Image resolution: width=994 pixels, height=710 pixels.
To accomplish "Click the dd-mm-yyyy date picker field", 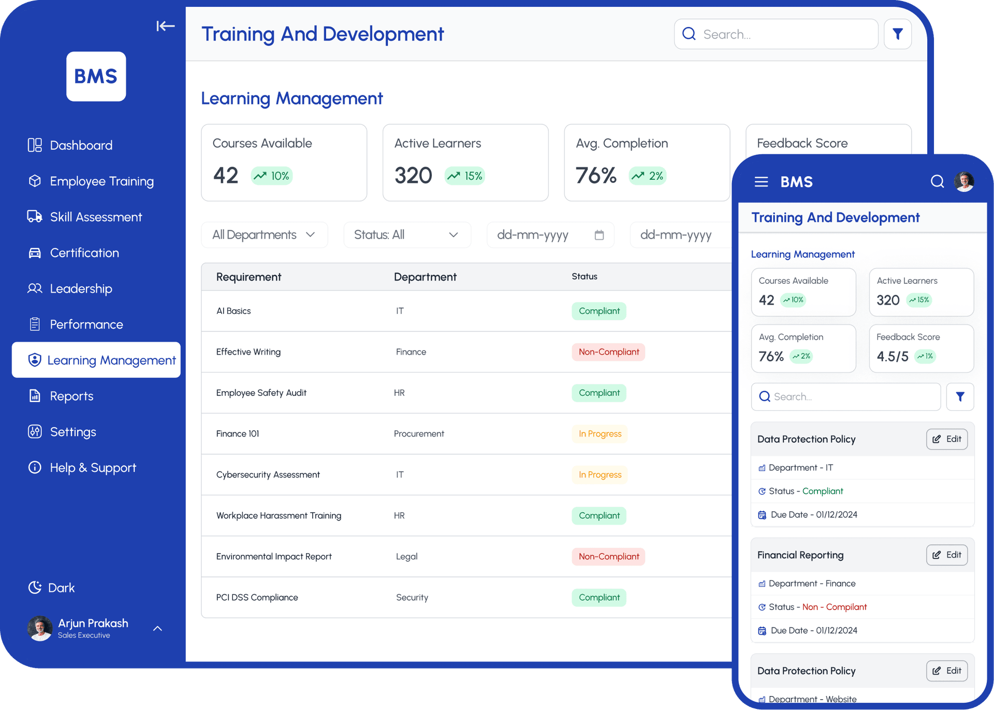I will pos(550,235).
